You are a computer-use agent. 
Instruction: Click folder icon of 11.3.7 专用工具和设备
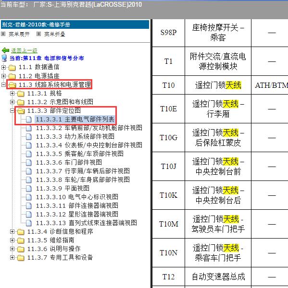point(21,258)
